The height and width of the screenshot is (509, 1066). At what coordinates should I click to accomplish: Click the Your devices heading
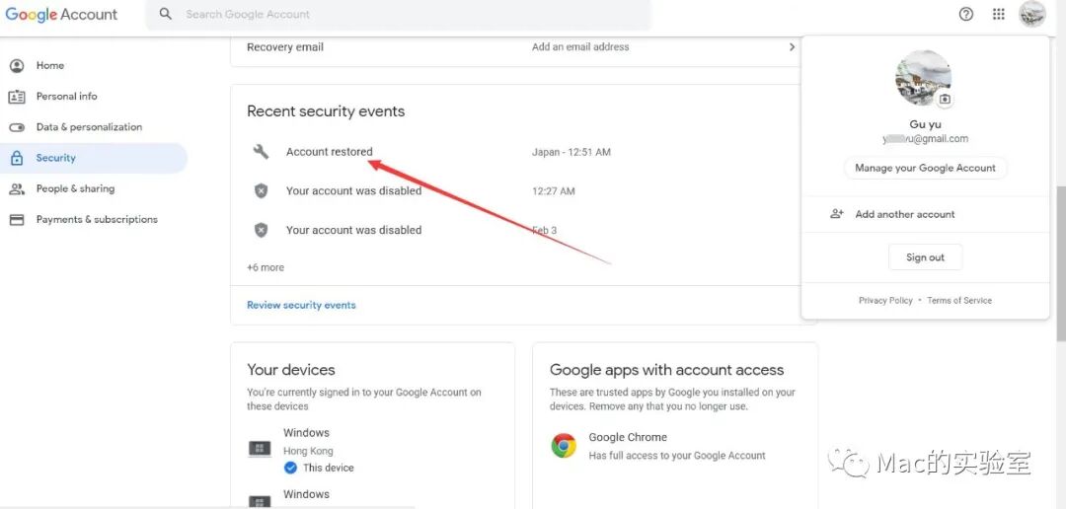pos(291,370)
